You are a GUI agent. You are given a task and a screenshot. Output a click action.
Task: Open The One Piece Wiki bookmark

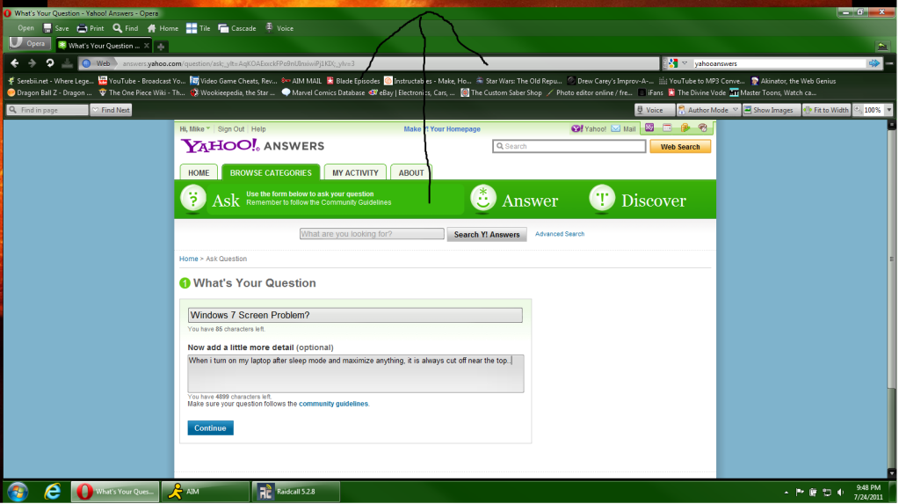click(x=141, y=92)
